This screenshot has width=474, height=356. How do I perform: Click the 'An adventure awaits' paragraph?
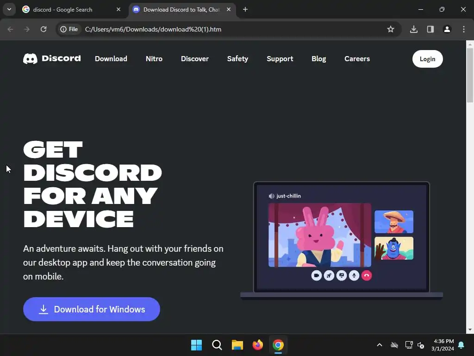click(123, 262)
